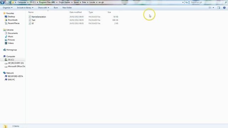Viewport: 228px width, 128px height.
Task: Select Libraries in navigation pane
Action: (x=10, y=30)
